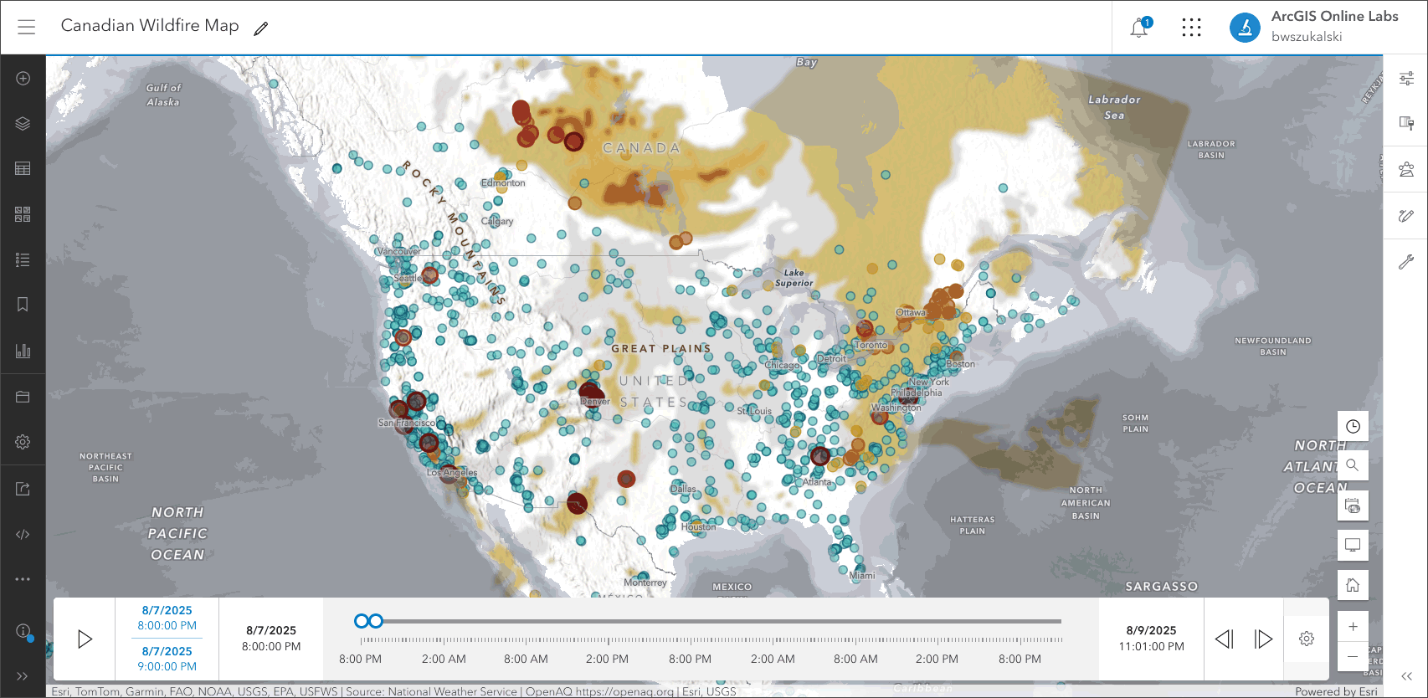Click the Denver city label on the map
This screenshot has width=1428, height=698.
pyautogui.click(x=595, y=402)
